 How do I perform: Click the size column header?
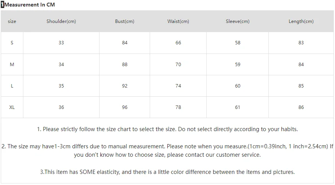12,21
